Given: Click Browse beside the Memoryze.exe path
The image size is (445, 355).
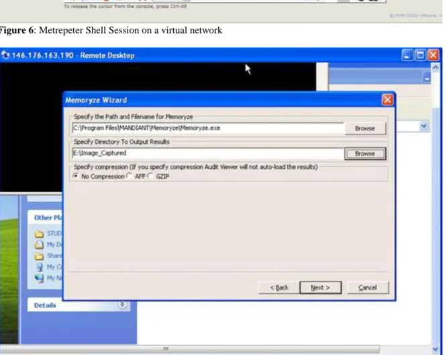Looking at the screenshot, I should coord(365,128).
